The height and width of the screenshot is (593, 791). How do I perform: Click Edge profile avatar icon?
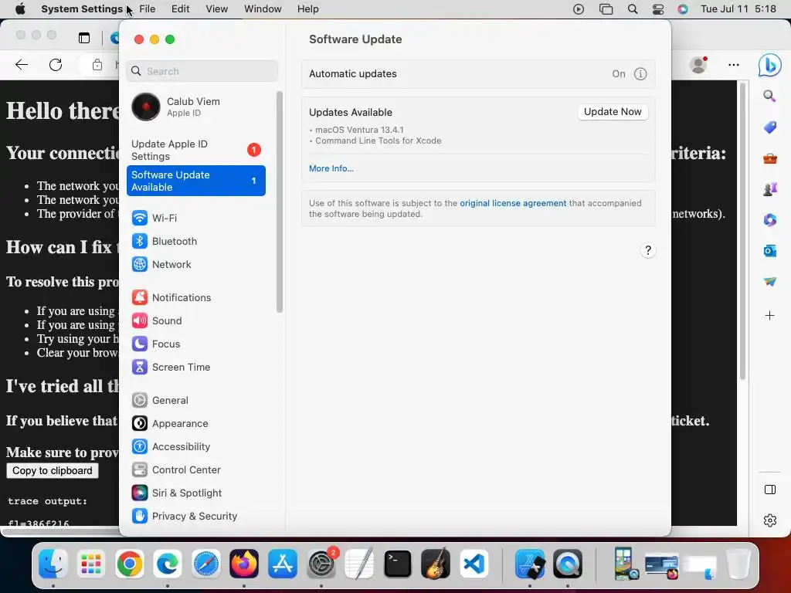(x=698, y=65)
